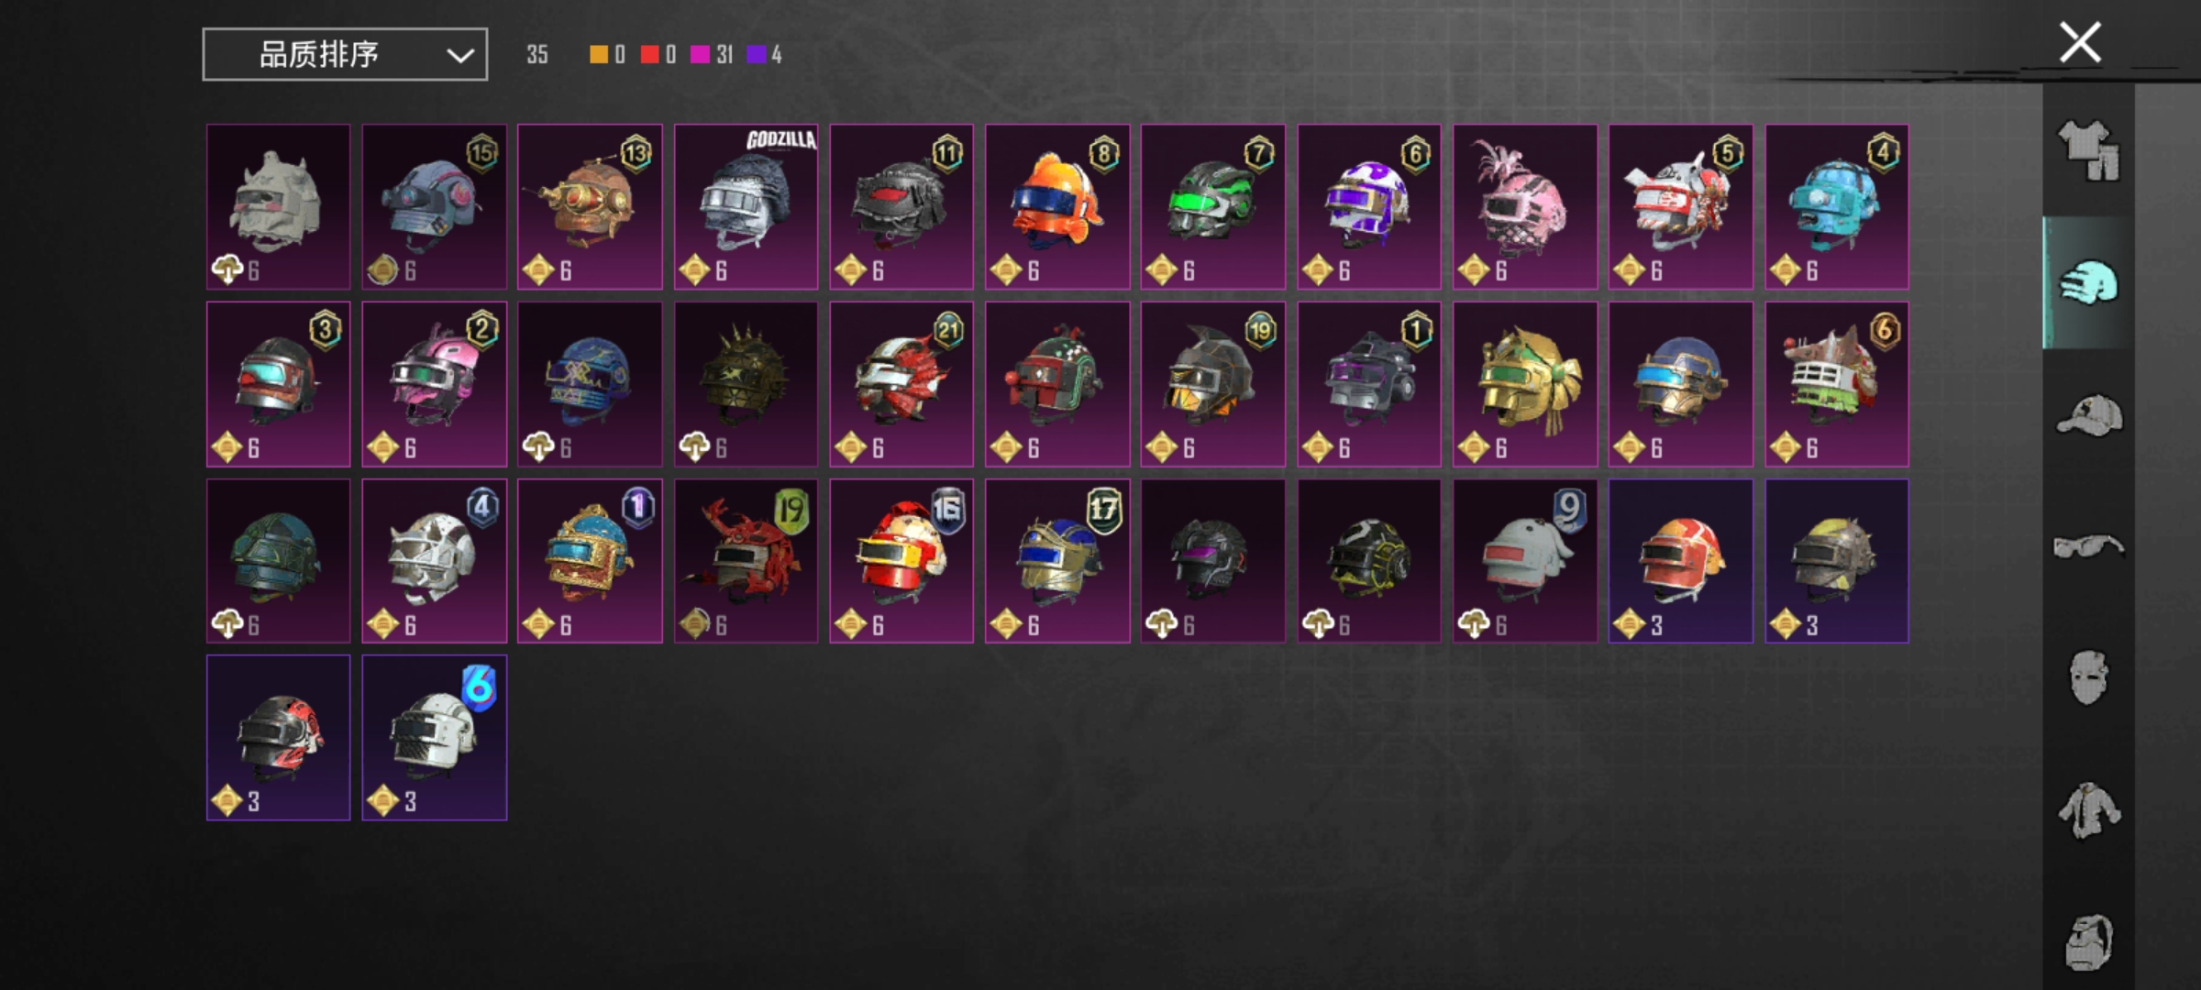
Task: Filter by red quality swatch
Action: pyautogui.click(x=658, y=55)
